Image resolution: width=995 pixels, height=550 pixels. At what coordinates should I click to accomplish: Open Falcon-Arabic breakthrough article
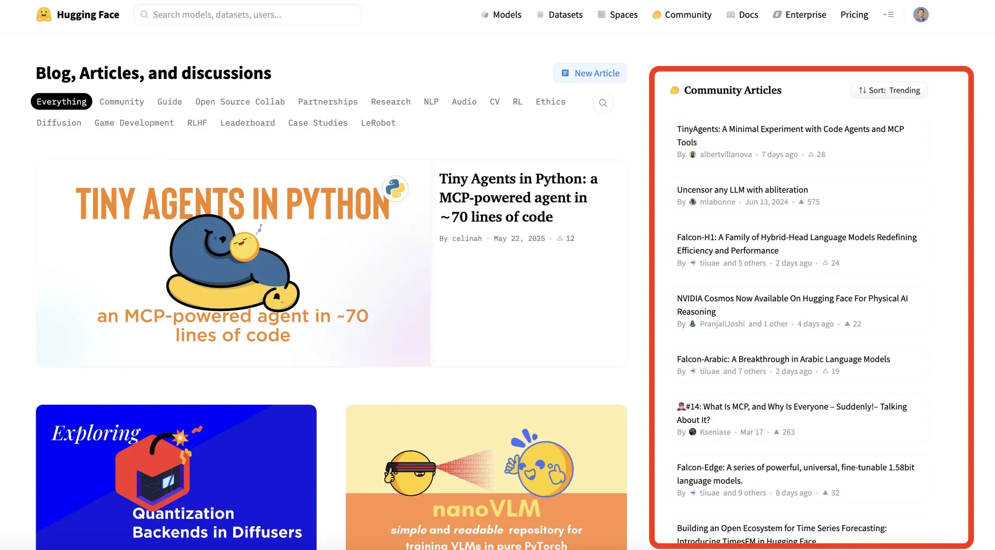[x=784, y=360]
